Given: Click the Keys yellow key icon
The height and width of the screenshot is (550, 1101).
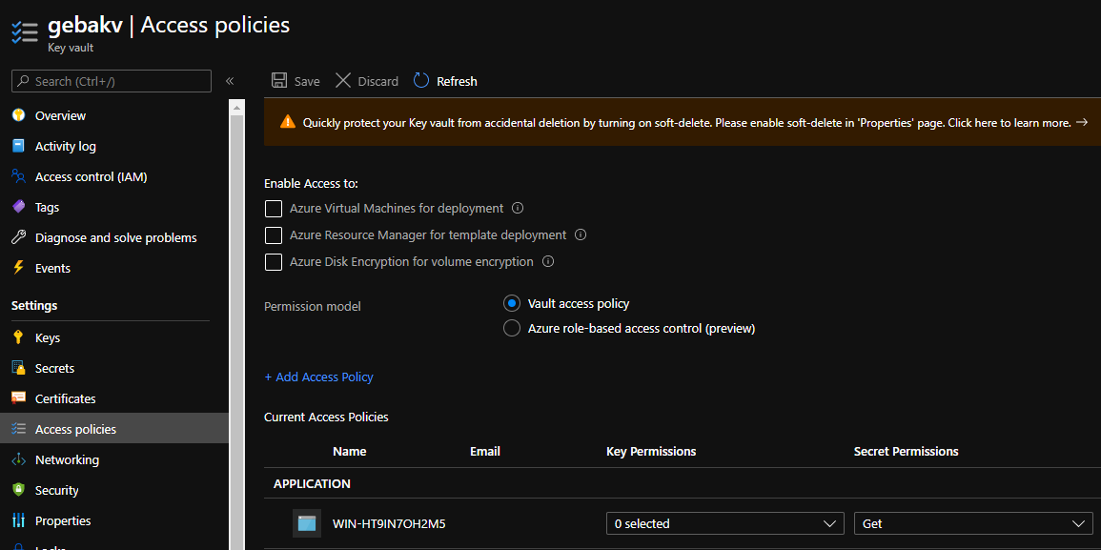Looking at the screenshot, I should point(18,337).
